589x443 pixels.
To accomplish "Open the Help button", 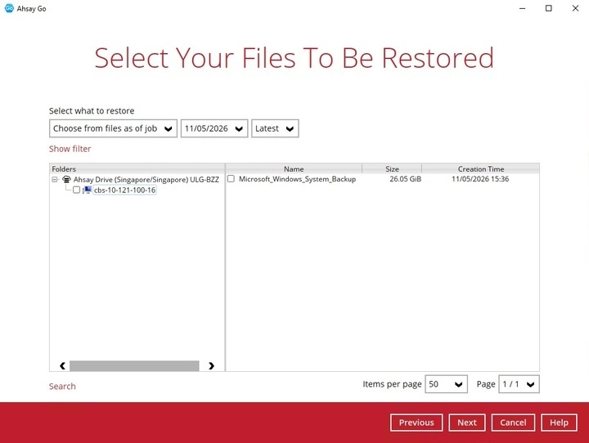I will 559,423.
